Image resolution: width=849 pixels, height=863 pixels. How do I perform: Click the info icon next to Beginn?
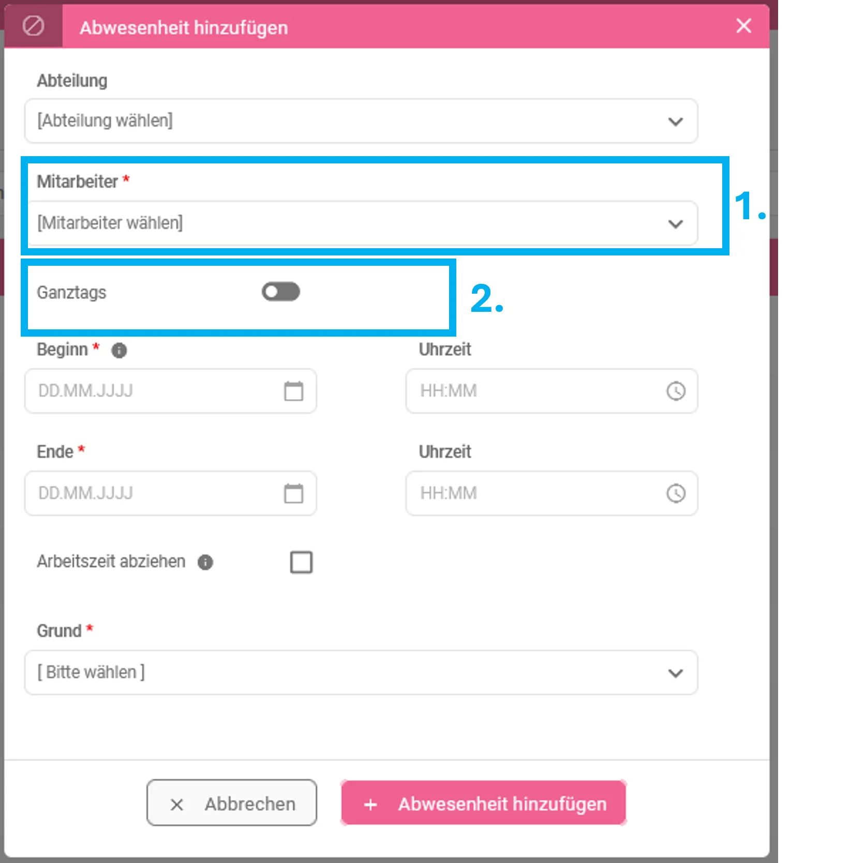pyautogui.click(x=119, y=351)
